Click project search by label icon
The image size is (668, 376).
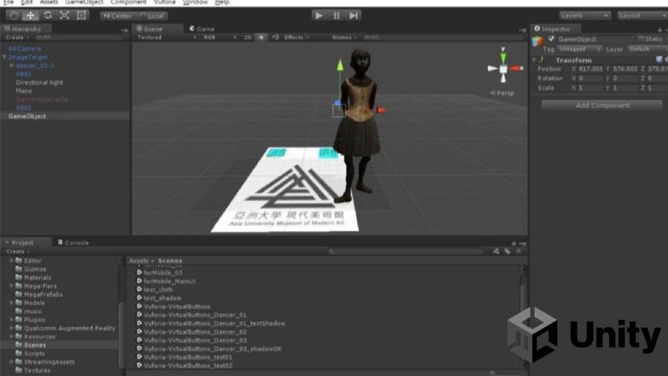[507, 251]
